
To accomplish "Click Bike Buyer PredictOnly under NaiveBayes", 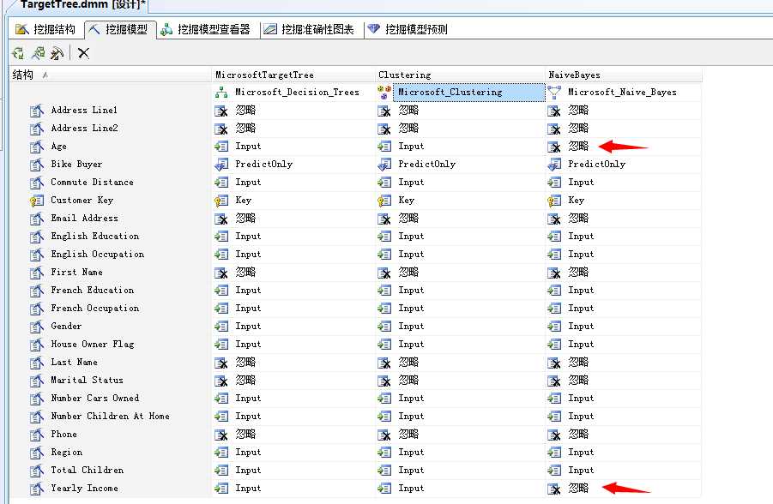I will coord(624,165).
